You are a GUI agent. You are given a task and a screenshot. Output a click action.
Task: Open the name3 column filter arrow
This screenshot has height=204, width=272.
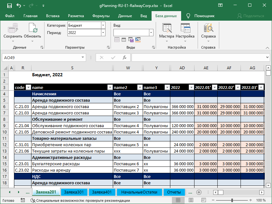pos(167,87)
